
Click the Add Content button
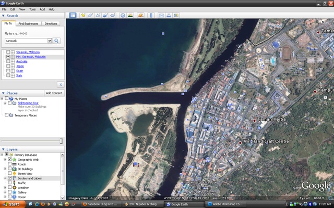[54, 93]
